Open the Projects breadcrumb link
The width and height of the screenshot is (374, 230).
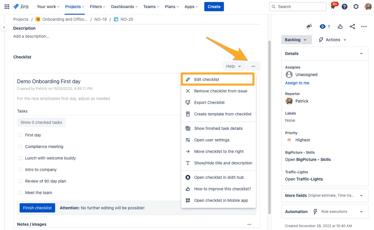21,19
